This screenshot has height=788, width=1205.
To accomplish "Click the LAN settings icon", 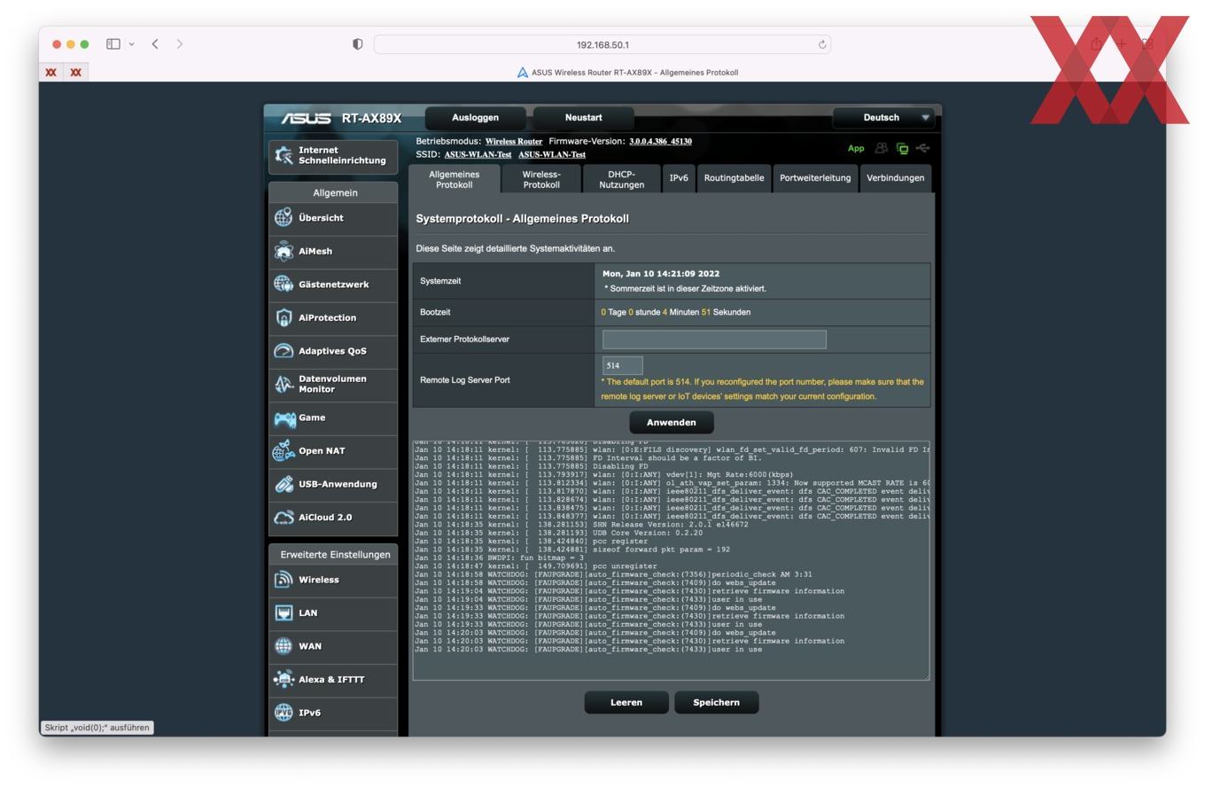I will [284, 613].
